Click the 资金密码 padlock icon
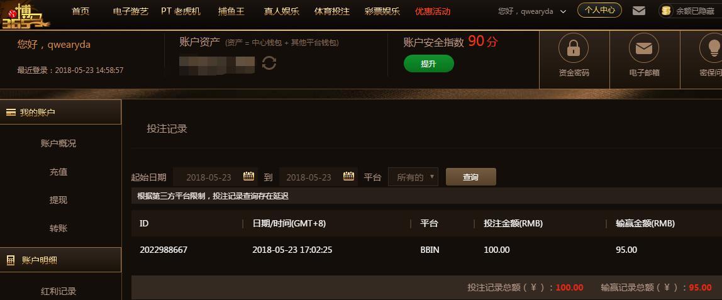Screen dimensions: 722x300 pos(574,48)
